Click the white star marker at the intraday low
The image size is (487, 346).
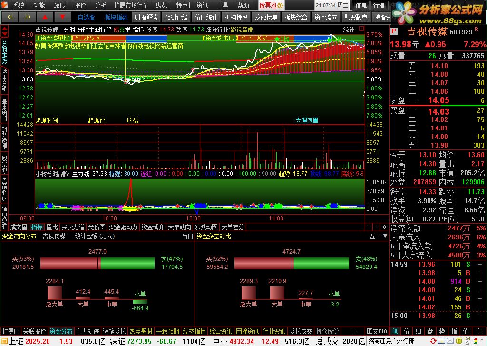[x=127, y=81]
